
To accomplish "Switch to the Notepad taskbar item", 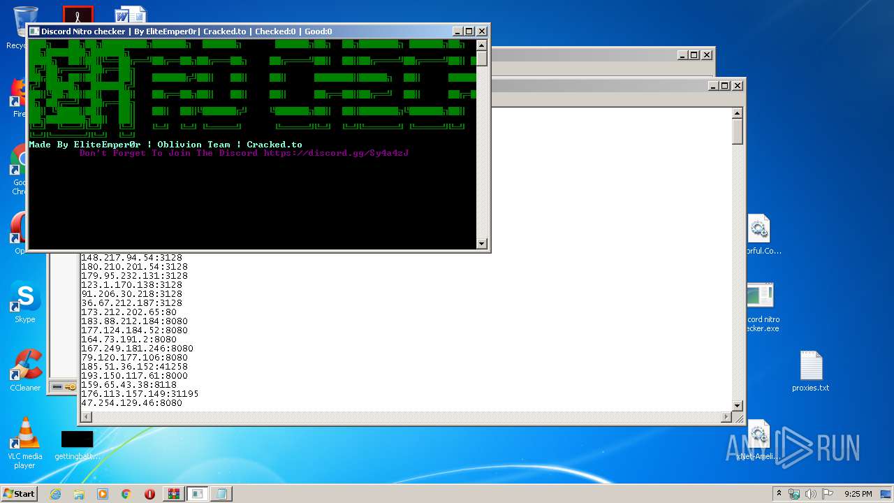I will 221,494.
